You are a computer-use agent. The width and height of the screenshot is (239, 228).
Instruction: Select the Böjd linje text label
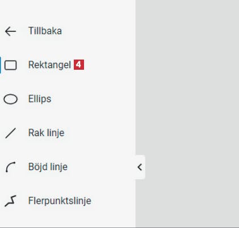tap(48, 167)
